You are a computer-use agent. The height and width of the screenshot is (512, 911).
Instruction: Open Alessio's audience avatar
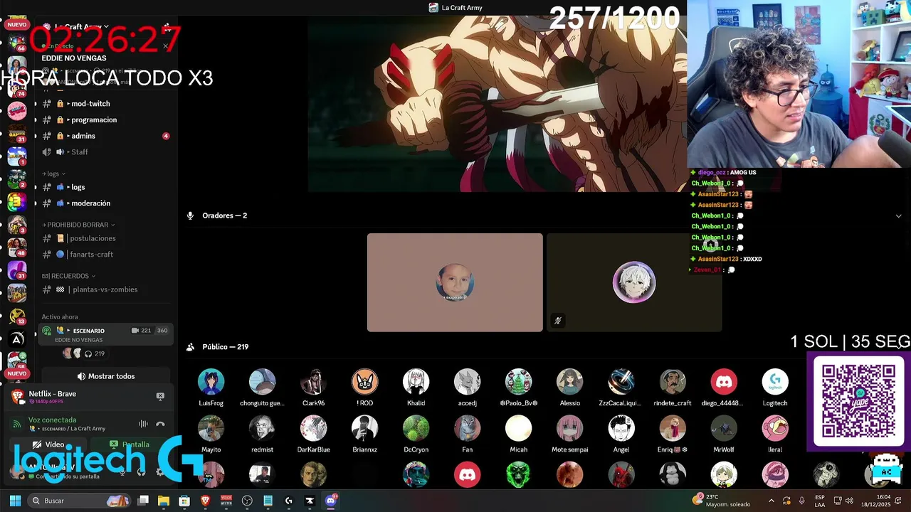[x=569, y=382]
